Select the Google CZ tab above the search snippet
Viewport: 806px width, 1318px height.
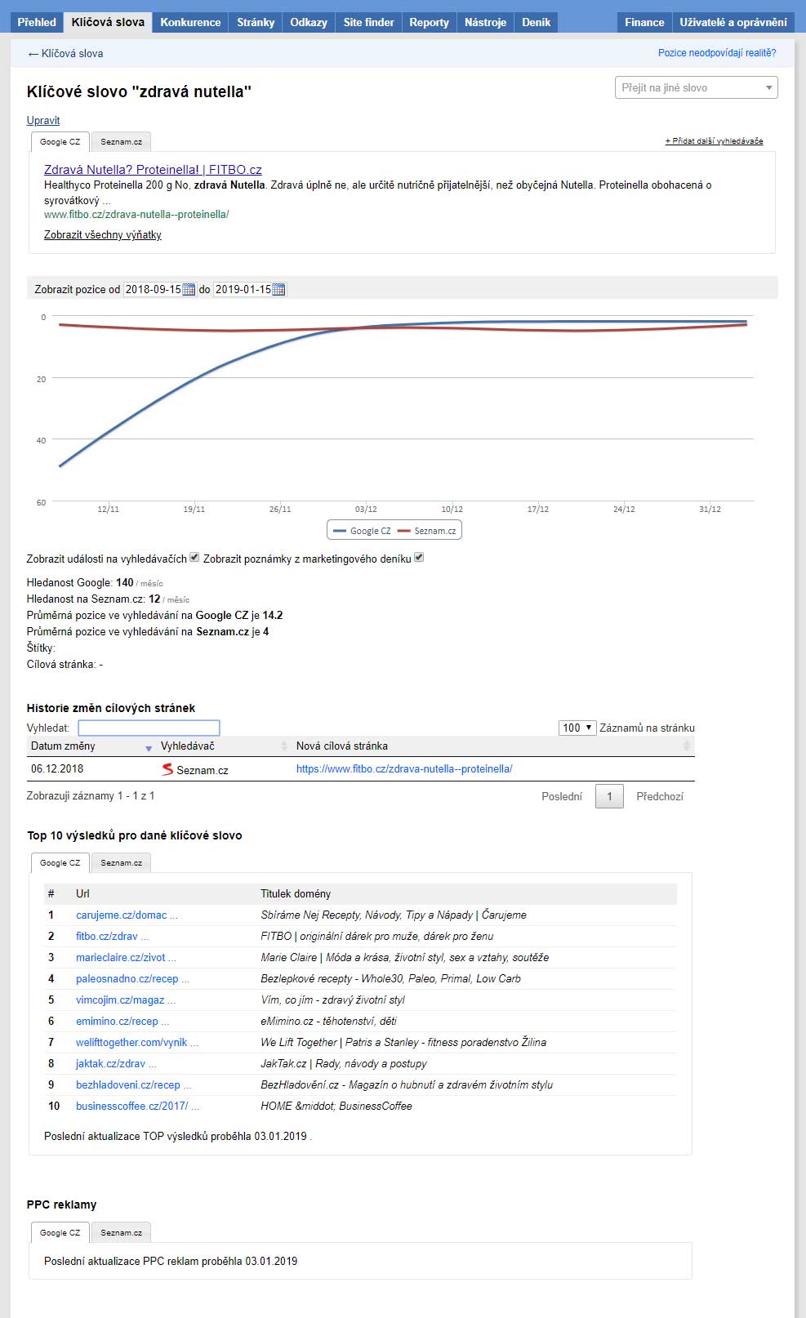pos(60,142)
